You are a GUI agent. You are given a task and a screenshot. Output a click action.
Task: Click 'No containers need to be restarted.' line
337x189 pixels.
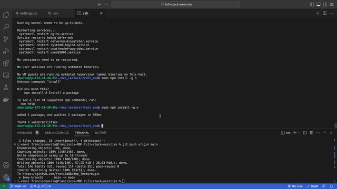tap(48, 60)
